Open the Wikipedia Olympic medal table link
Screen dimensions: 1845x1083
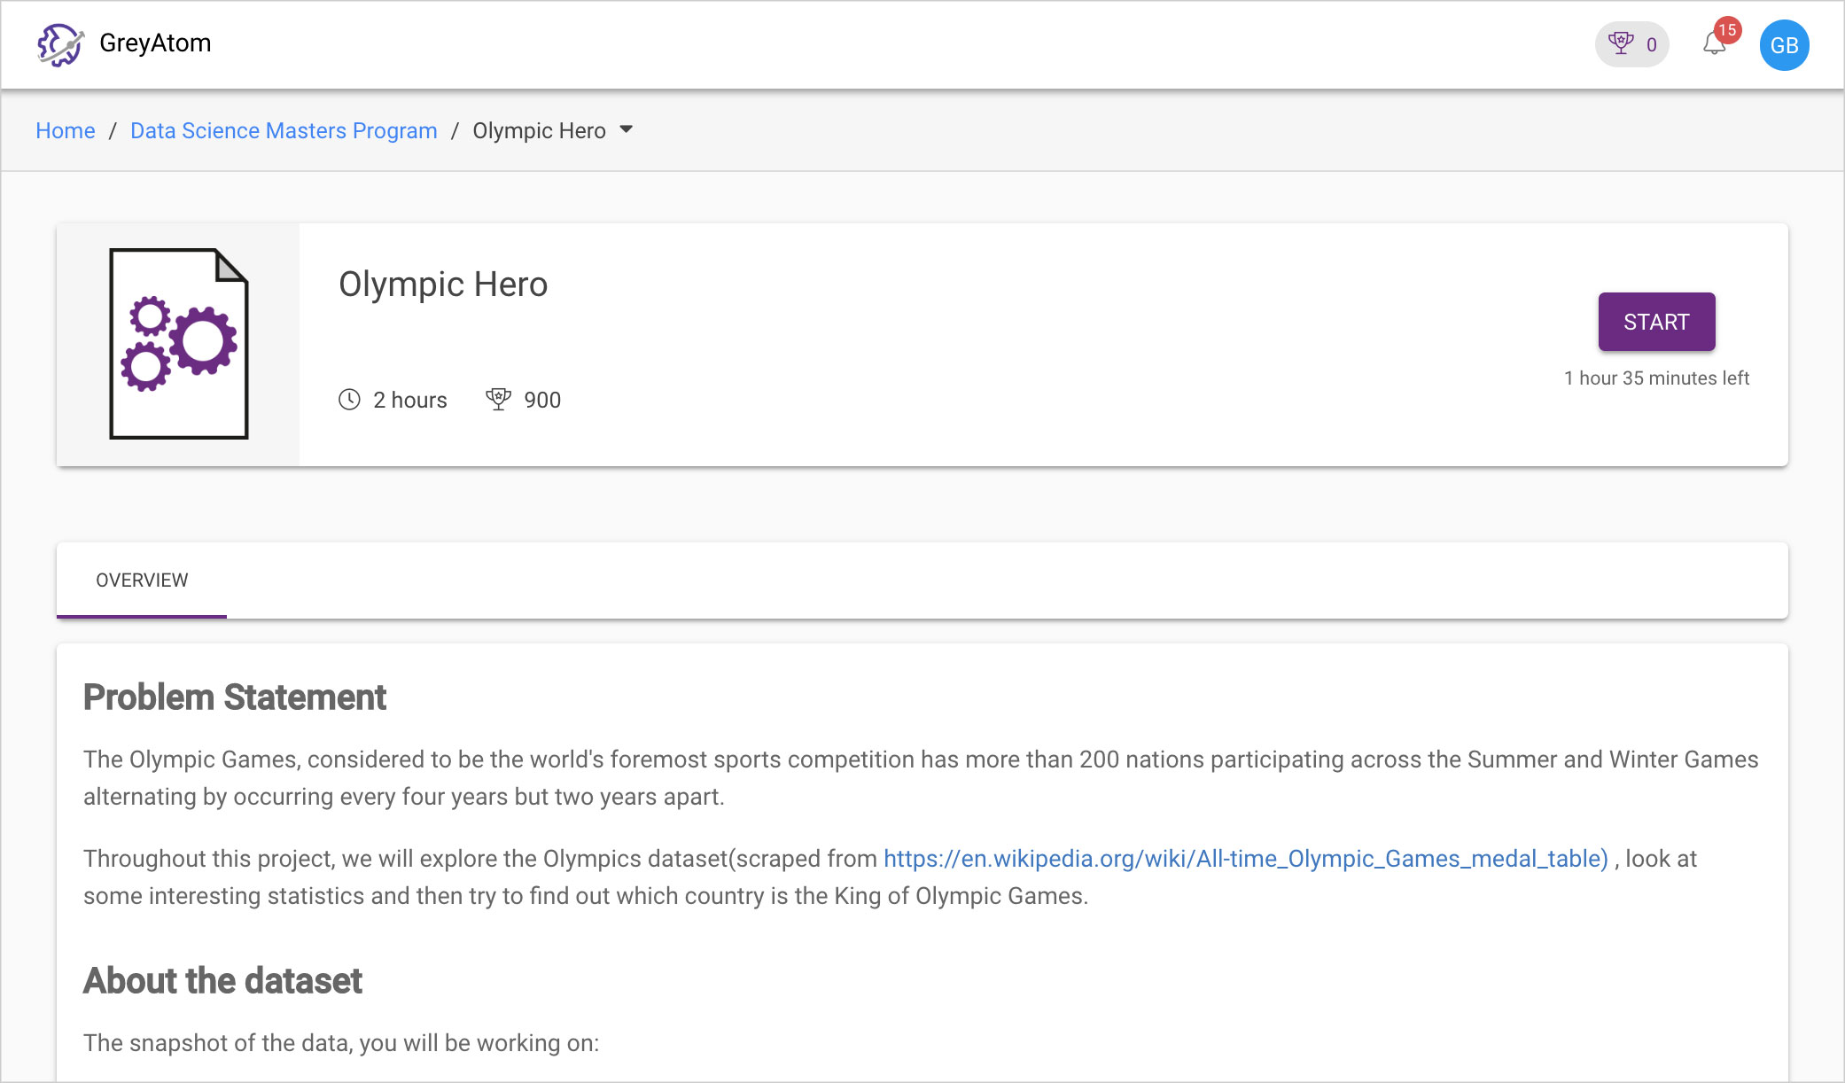(1245, 858)
